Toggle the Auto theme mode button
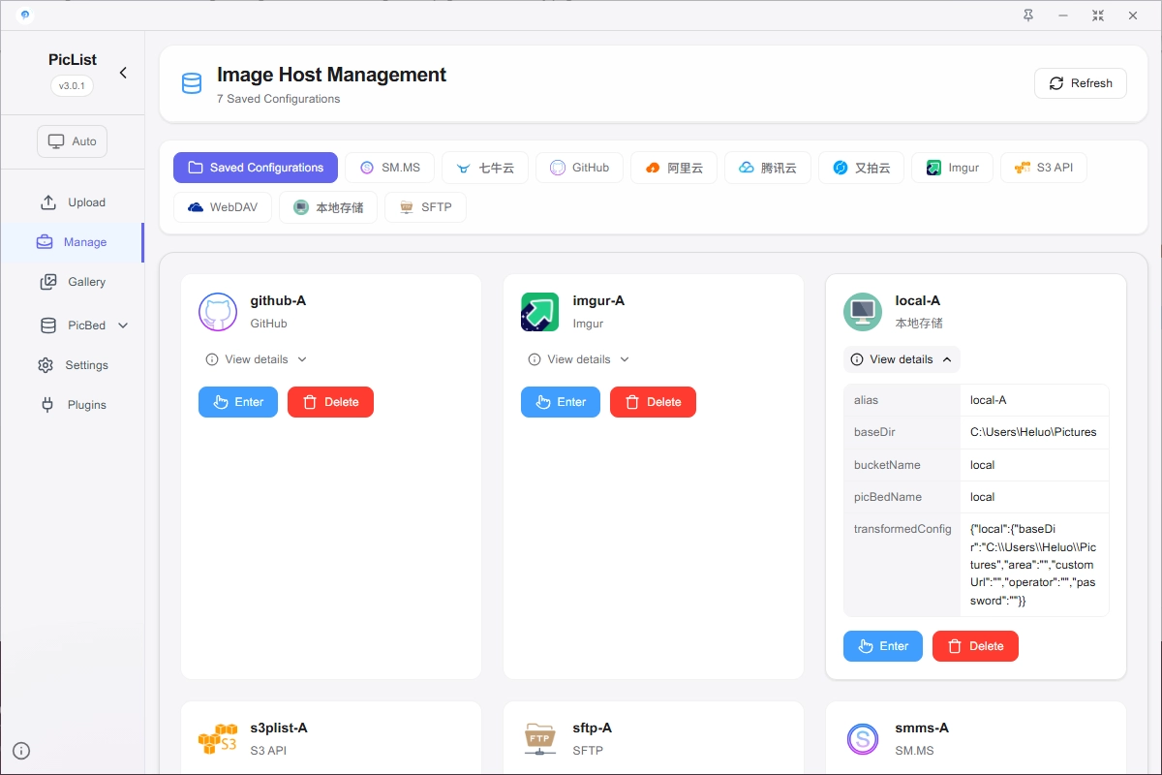Image resolution: width=1162 pixels, height=775 pixels. coord(73,141)
